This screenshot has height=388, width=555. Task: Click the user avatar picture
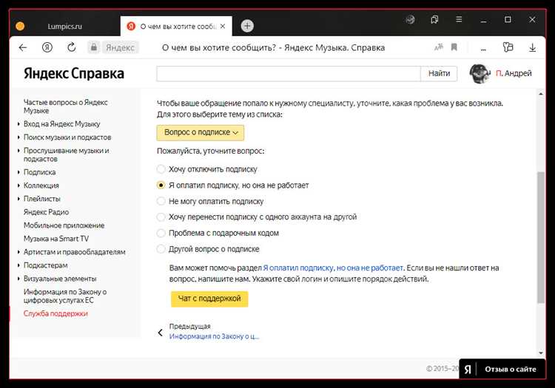tap(480, 73)
